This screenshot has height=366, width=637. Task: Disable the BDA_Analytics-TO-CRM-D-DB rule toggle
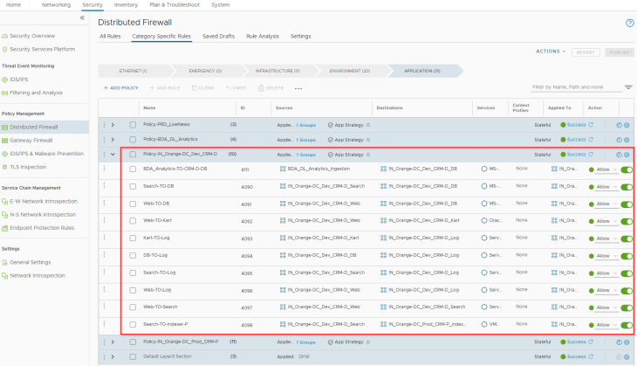(627, 169)
